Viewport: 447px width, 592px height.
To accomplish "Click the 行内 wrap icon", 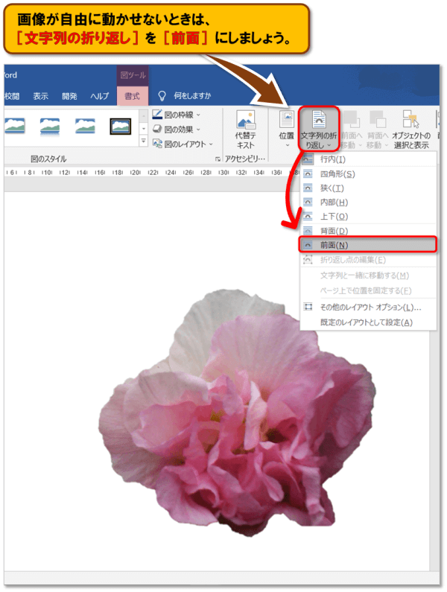I will point(308,159).
